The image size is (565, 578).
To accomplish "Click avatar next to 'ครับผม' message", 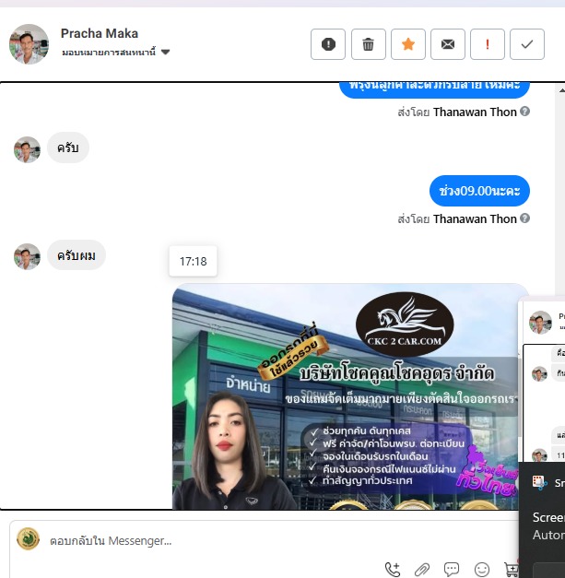I will [27, 256].
